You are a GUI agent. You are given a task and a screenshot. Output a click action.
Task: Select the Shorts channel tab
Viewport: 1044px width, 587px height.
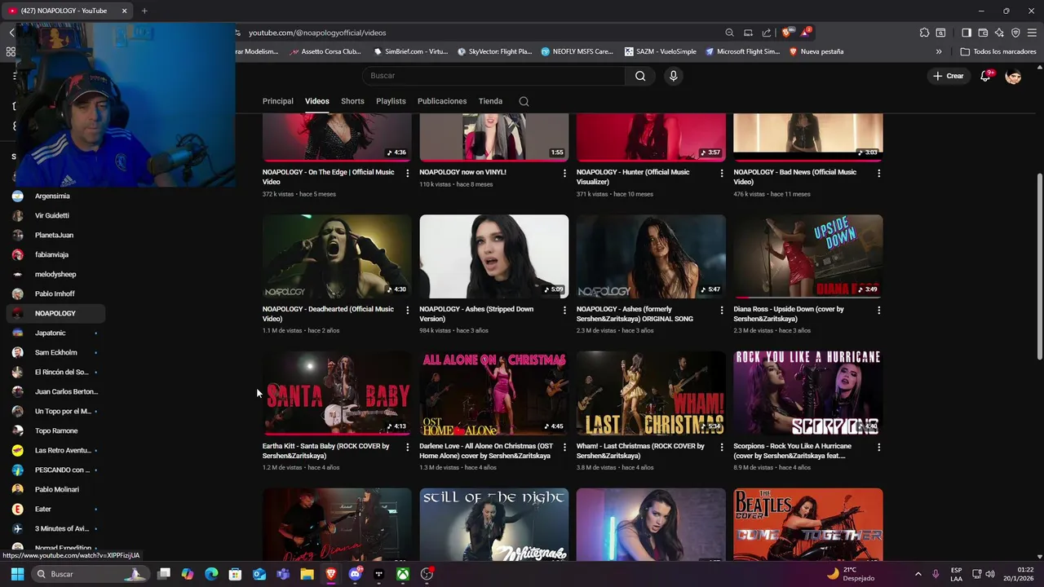point(352,101)
